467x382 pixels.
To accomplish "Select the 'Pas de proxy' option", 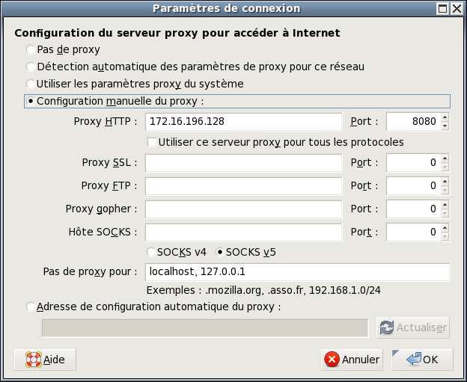I will point(30,49).
